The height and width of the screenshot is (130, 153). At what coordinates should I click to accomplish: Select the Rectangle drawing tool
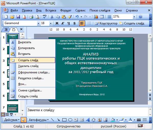pos(64,120)
